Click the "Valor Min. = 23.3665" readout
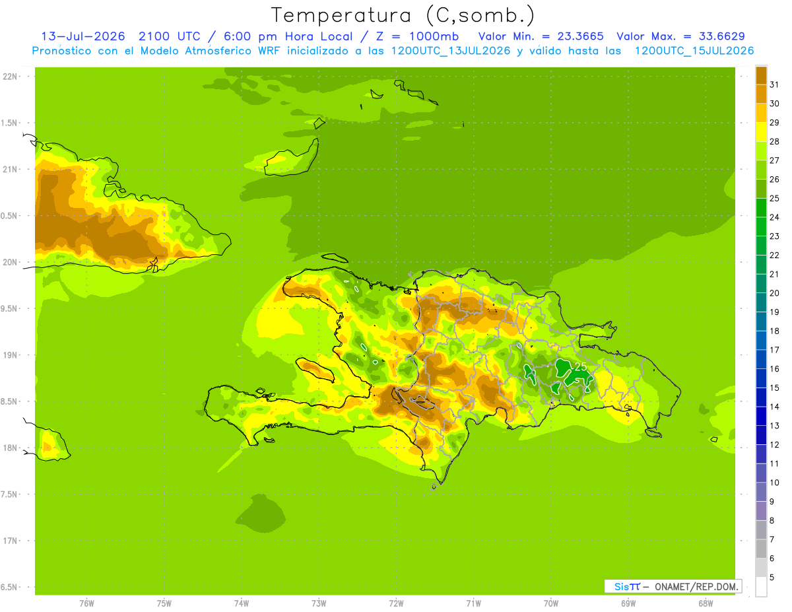 541,36
